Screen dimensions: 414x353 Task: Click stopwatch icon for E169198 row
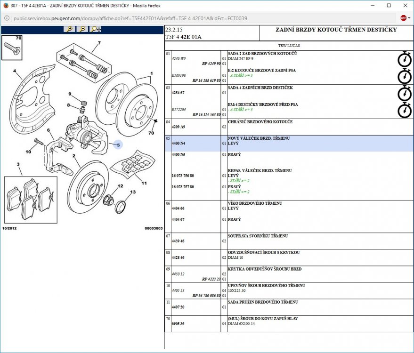pyautogui.click(x=405, y=76)
